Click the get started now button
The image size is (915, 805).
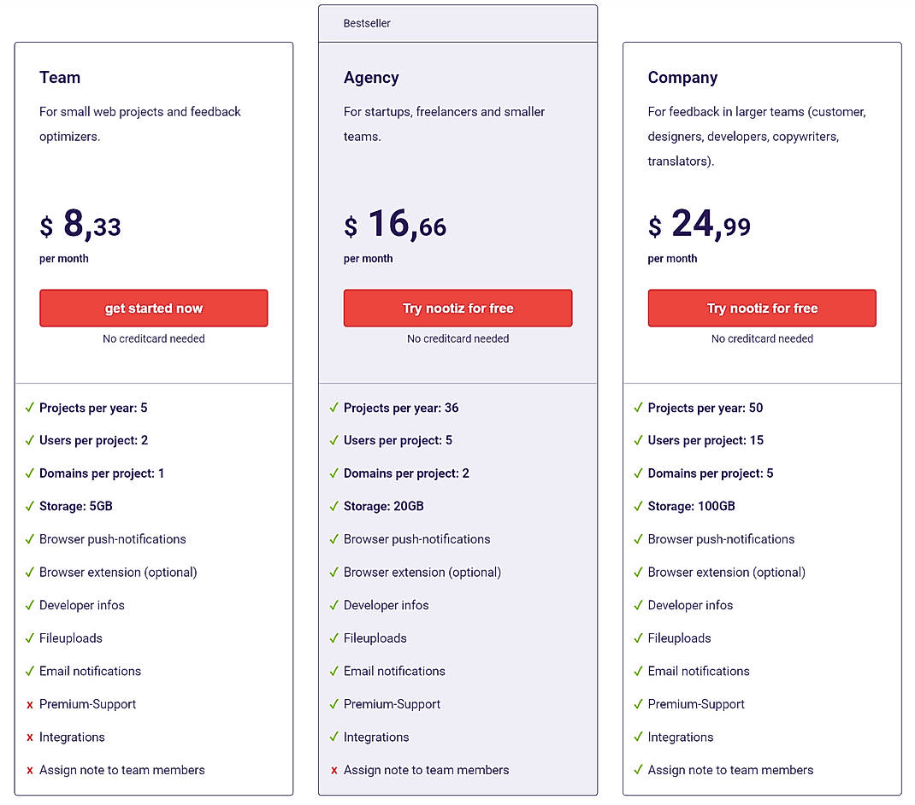point(153,308)
